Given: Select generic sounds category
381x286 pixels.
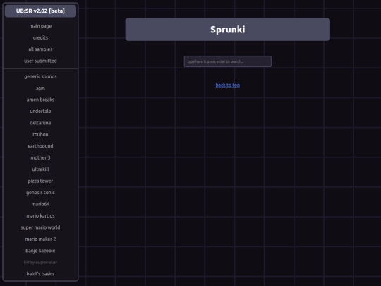Looking at the screenshot, I should [40, 76].
